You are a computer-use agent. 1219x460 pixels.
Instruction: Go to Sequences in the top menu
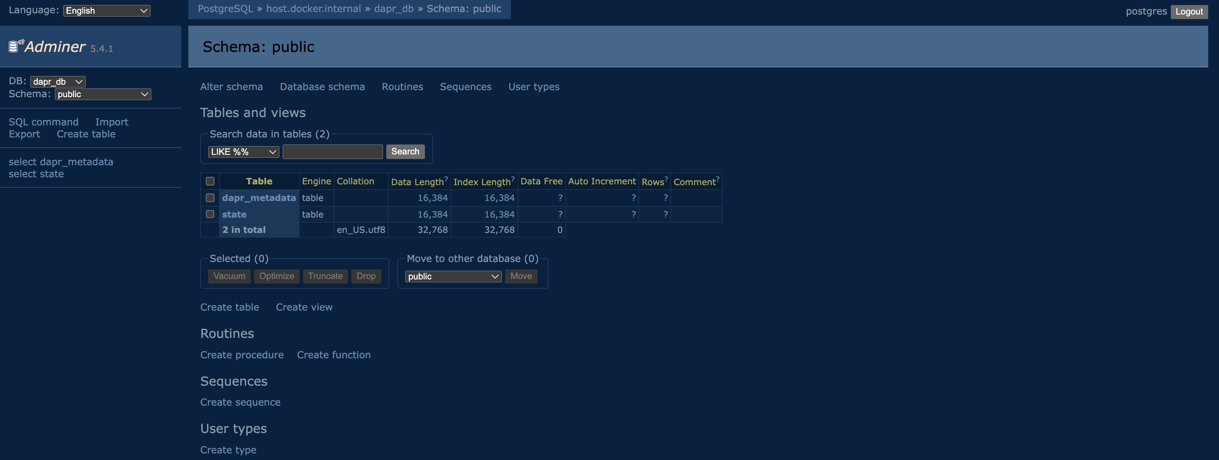(x=465, y=86)
